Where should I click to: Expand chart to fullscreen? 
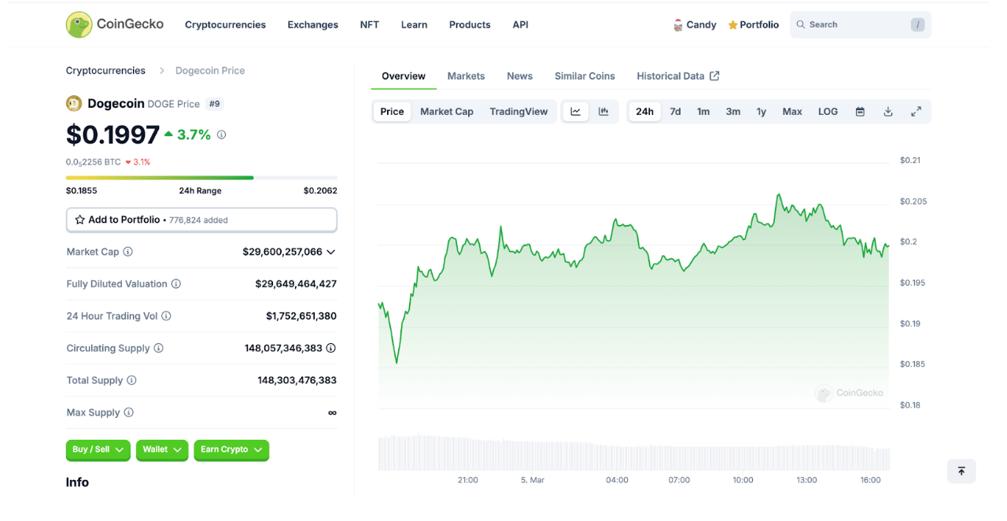tap(916, 112)
